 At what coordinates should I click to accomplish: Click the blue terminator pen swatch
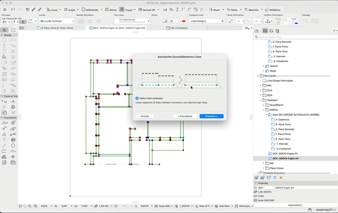(296, 23)
